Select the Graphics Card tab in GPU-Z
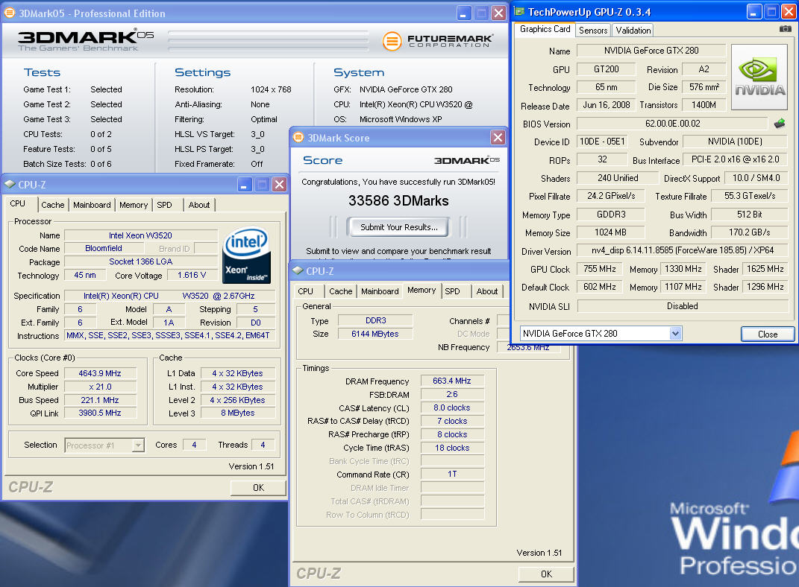 pyautogui.click(x=545, y=29)
